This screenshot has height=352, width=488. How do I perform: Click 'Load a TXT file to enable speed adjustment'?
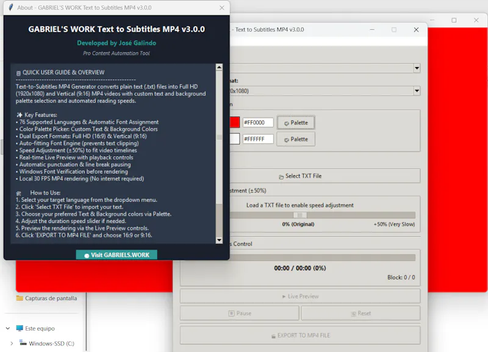point(300,205)
